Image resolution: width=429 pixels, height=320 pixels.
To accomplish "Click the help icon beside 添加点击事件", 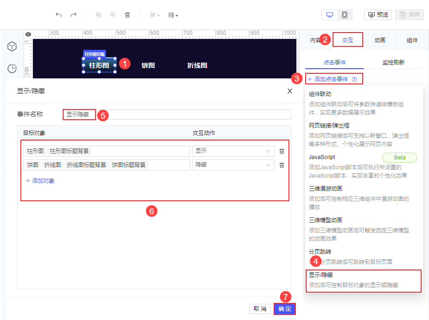I will pyautogui.click(x=354, y=79).
